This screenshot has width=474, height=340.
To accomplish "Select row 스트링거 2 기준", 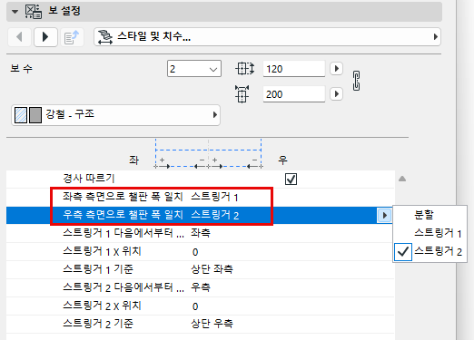I will (x=201, y=324).
